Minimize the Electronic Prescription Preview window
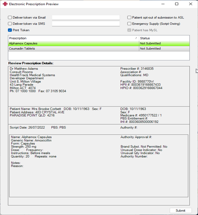The width and height of the screenshot is (198, 215). (163, 4)
